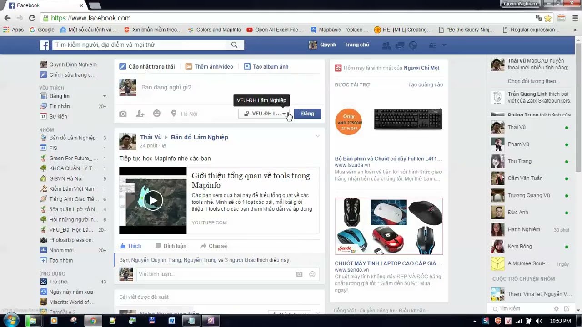Viewport: 582px width, 327px height.
Task: Open chat with Phạm Vũ
Action: 530,144
